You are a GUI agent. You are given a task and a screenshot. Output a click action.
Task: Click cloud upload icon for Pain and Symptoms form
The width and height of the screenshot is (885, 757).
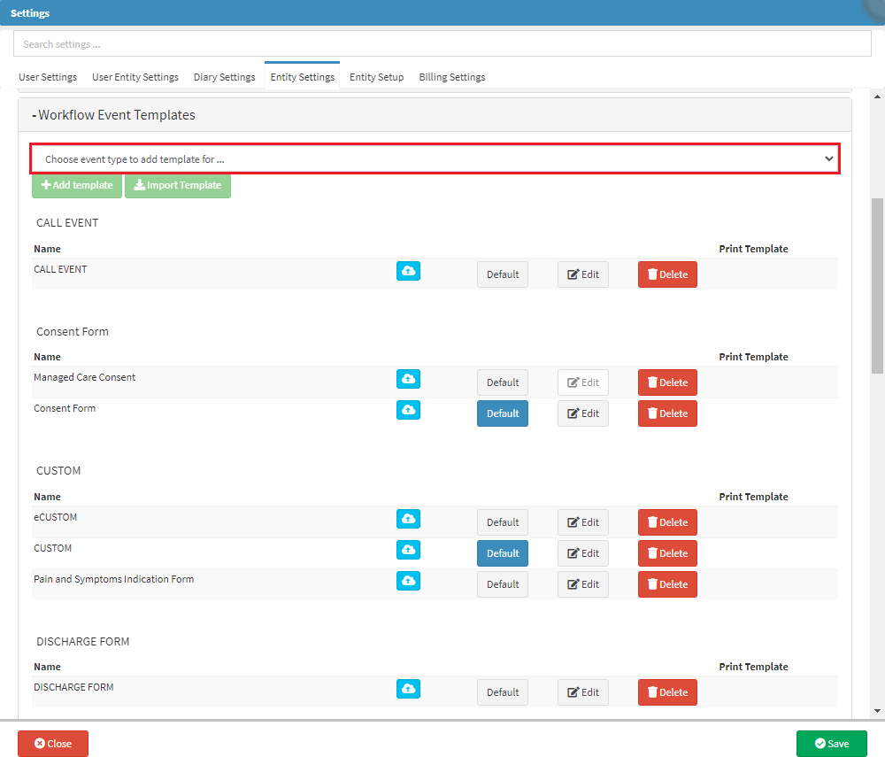click(408, 581)
